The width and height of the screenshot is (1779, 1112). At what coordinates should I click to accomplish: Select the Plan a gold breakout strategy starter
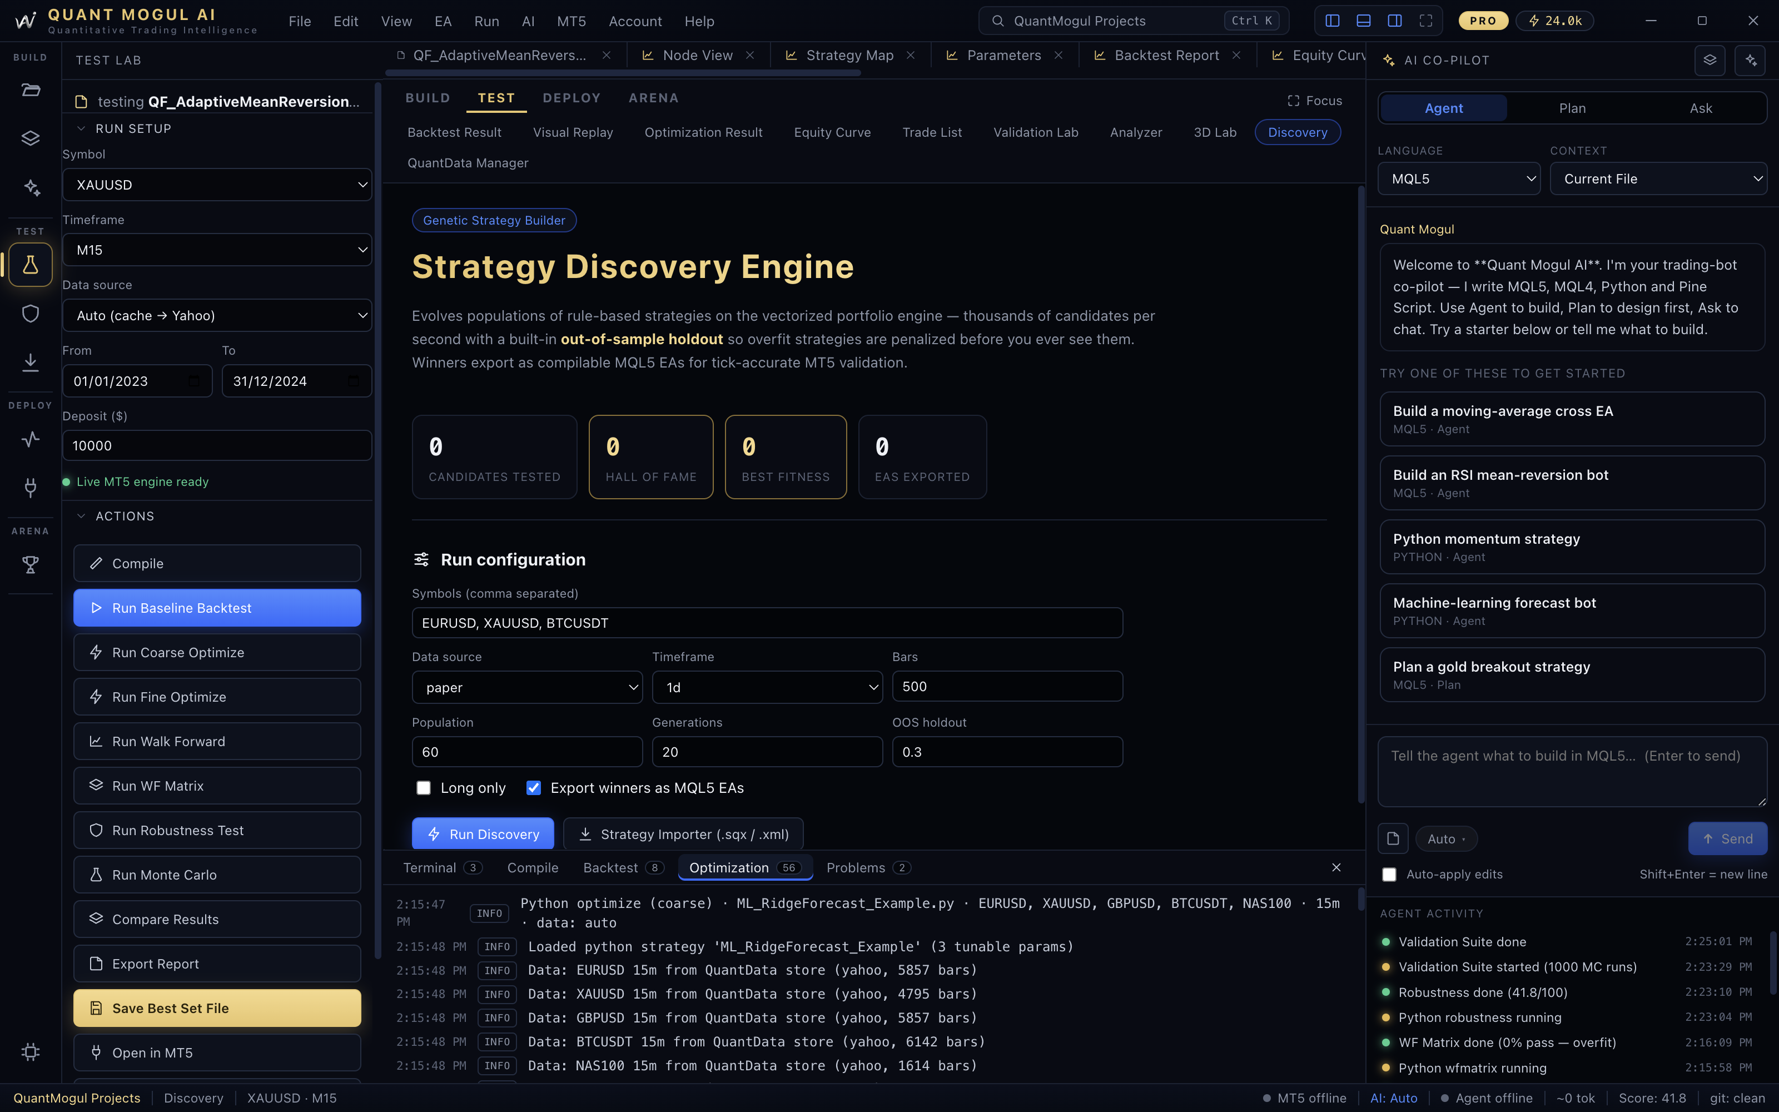click(x=1572, y=674)
